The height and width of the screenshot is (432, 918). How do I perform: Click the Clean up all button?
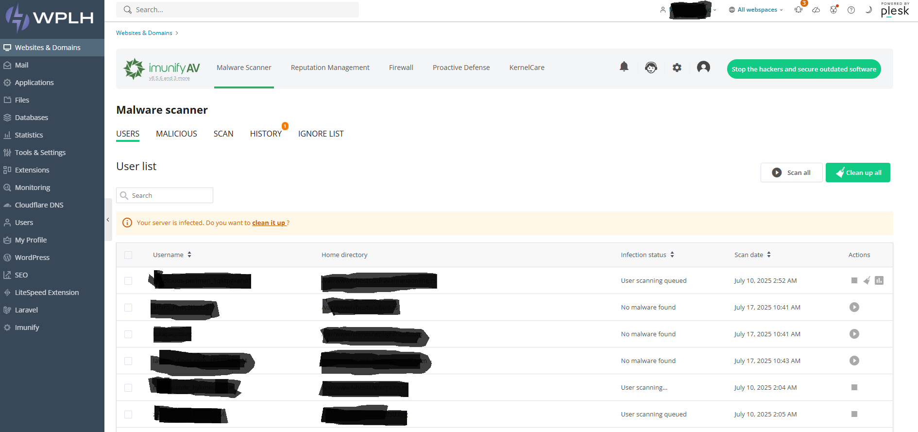tap(858, 173)
